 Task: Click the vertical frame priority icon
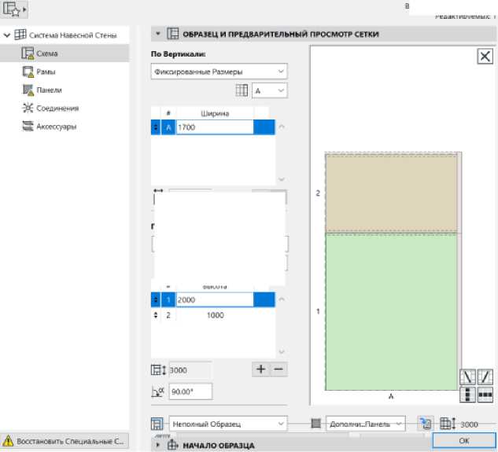(467, 395)
